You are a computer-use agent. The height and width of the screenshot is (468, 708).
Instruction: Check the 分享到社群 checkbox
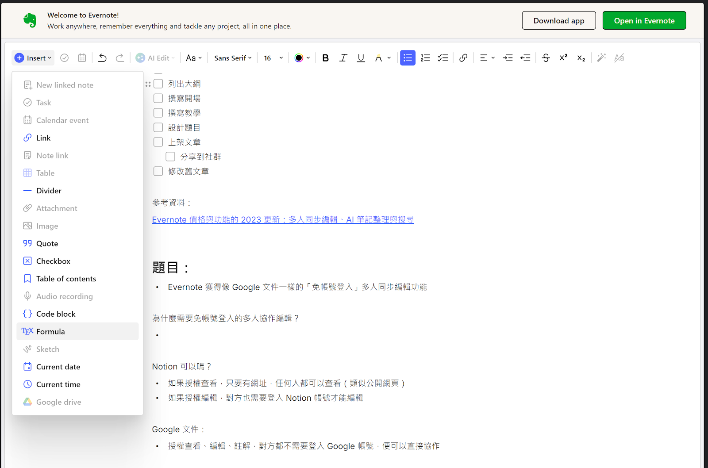tap(170, 157)
